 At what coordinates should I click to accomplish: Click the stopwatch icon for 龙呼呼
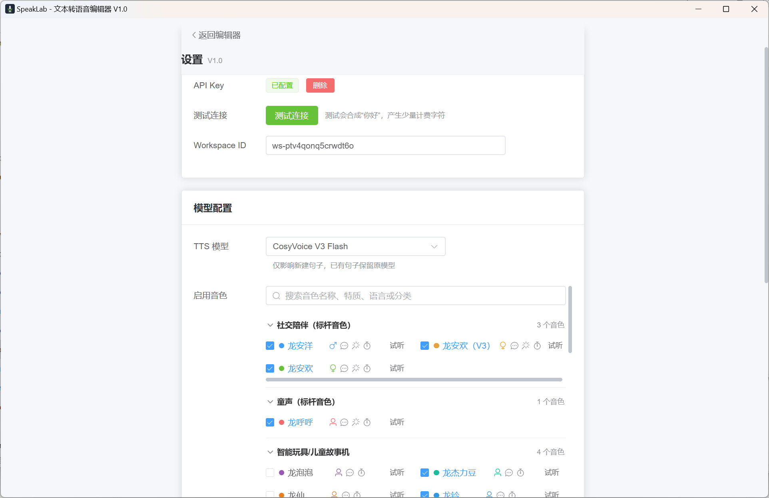(x=367, y=423)
